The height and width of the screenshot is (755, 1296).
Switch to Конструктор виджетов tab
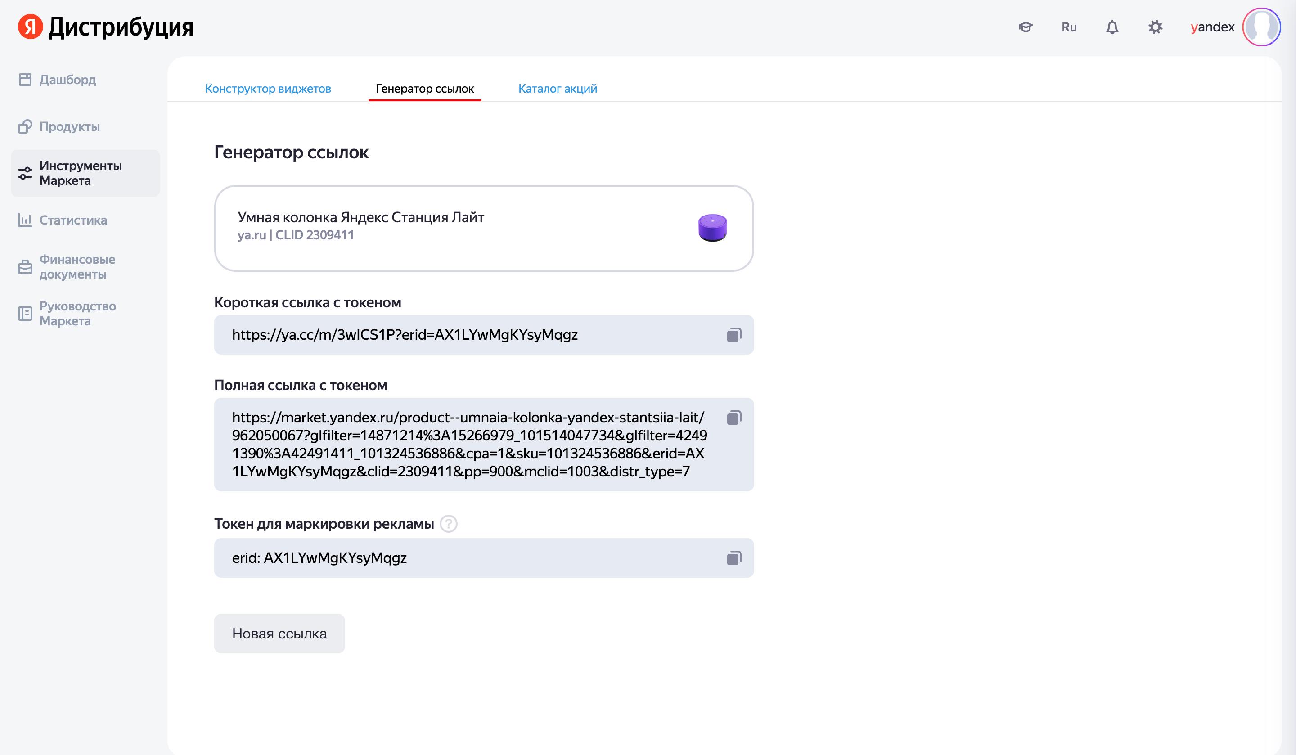[x=268, y=89]
